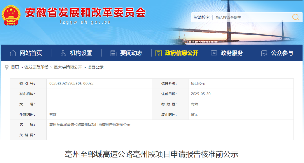This screenshot has width=304, height=163.
Task: Click the participation icon beside 公众参与
Action: [x=264, y=53]
